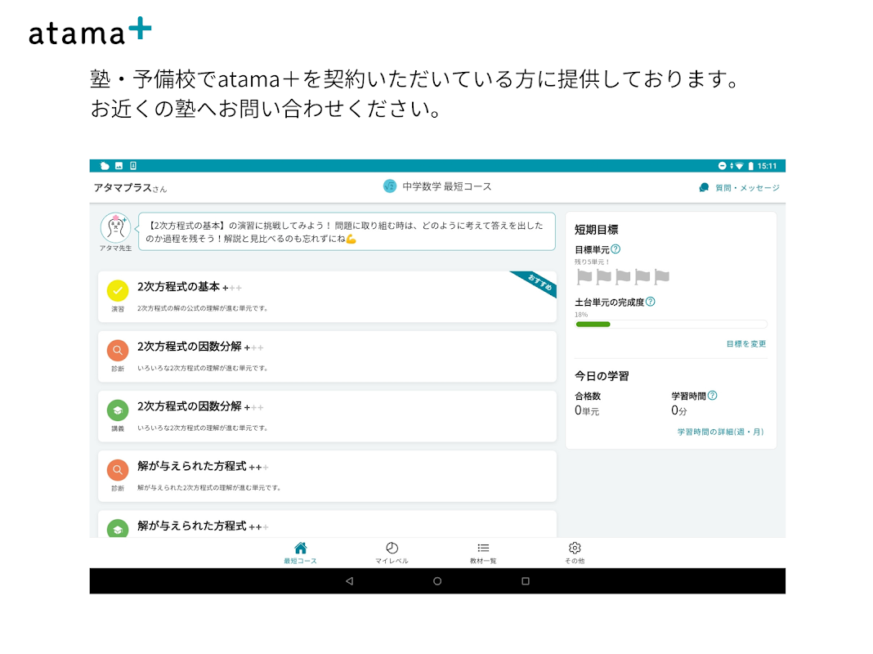Switch to the マイレベル tab
Viewport: 873px width, 654px height.
(x=392, y=553)
